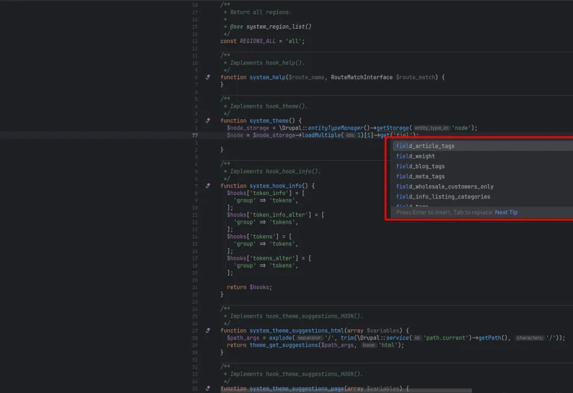Click the entity_type_id inlay hint
This screenshot has width=573, height=393.
[432, 128]
